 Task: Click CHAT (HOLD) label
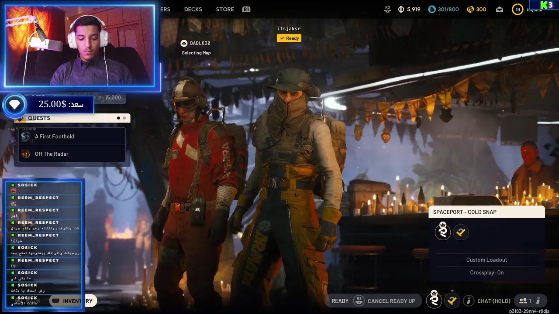pyautogui.click(x=494, y=301)
